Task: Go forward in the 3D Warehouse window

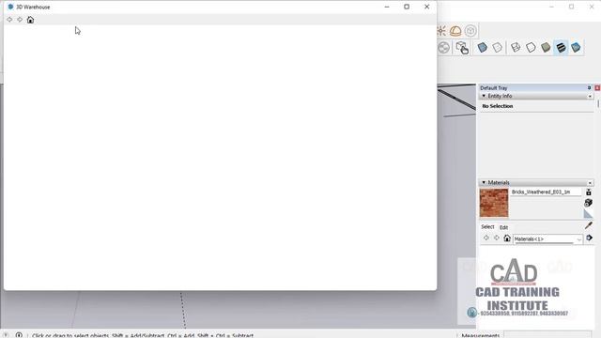Action: click(20, 20)
